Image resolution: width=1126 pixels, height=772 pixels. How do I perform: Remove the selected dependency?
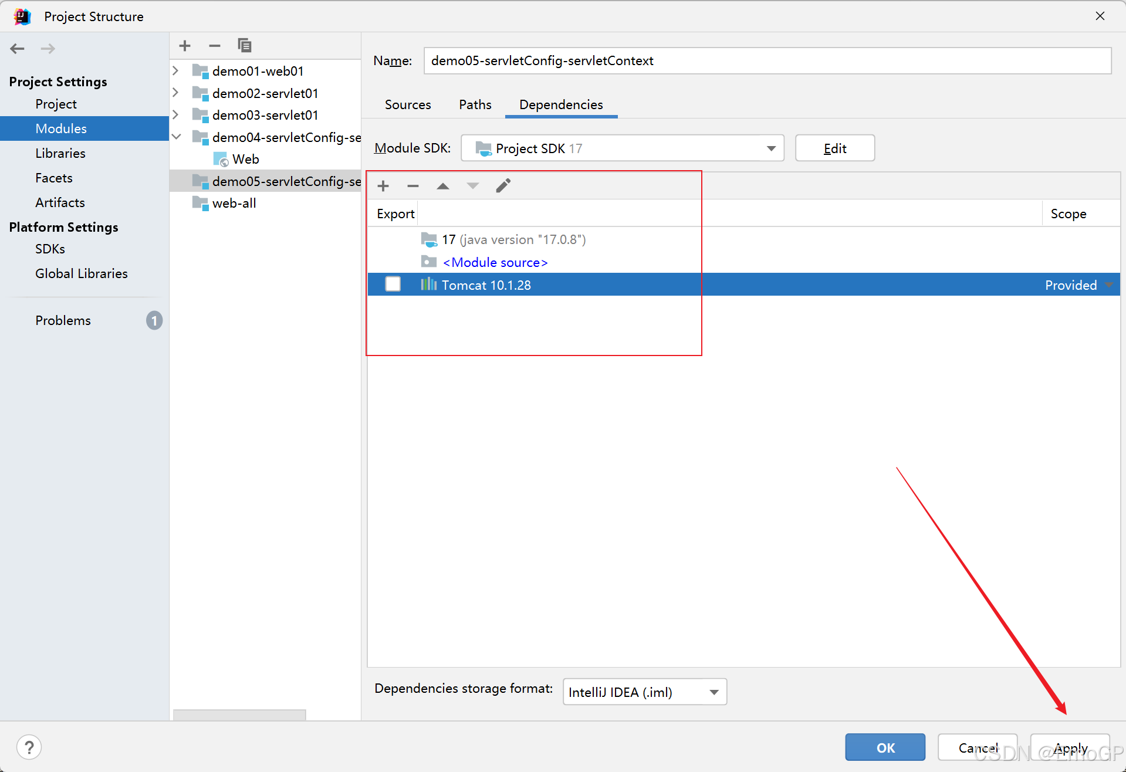click(x=413, y=186)
